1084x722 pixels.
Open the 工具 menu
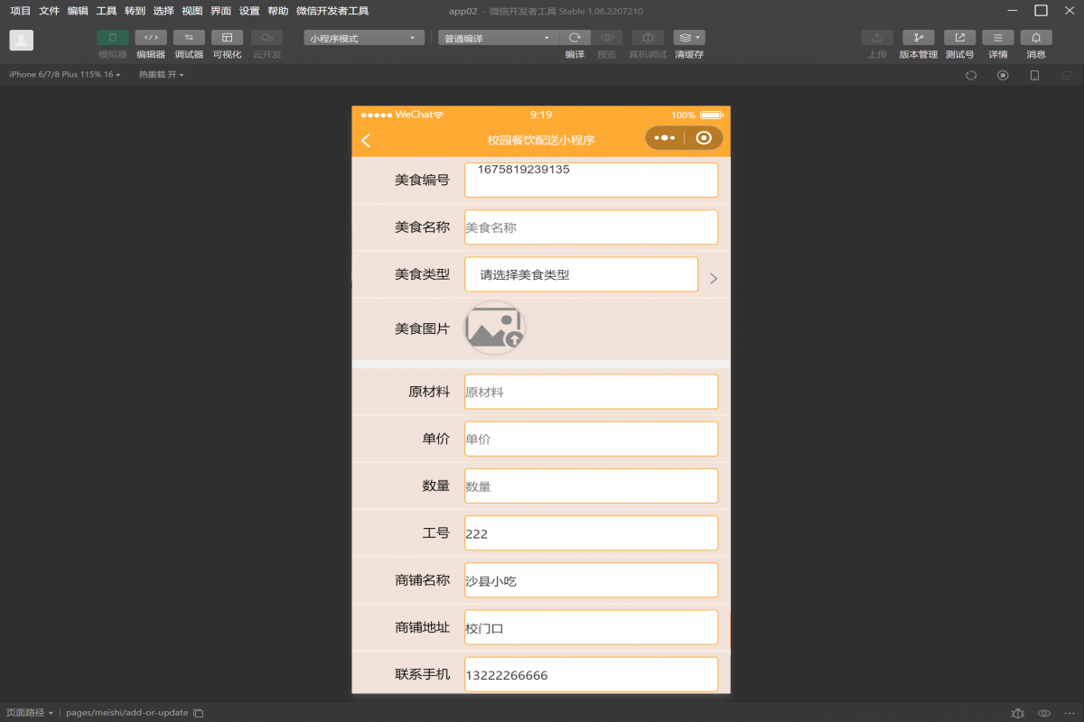[x=105, y=10]
